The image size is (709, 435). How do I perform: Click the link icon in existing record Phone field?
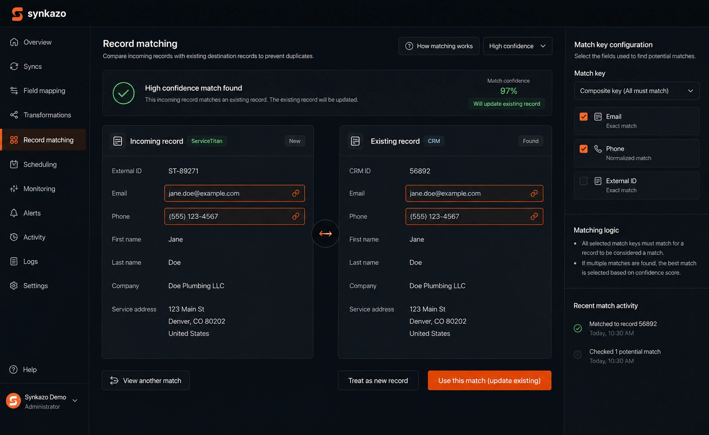[534, 216]
